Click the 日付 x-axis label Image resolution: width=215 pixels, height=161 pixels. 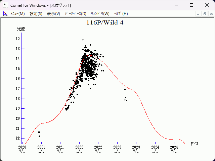click(195, 144)
